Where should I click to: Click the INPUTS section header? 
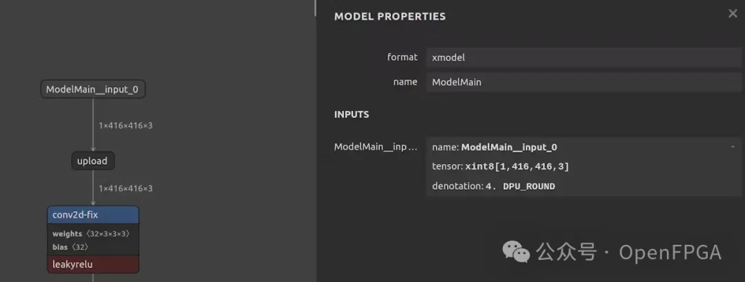pos(351,114)
